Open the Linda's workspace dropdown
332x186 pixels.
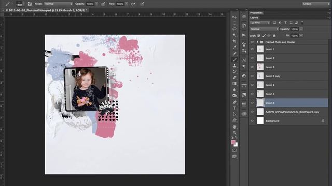[x=316, y=4]
